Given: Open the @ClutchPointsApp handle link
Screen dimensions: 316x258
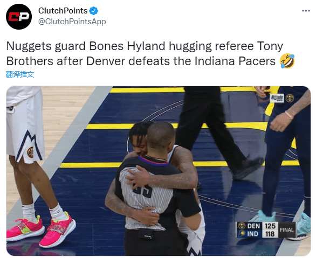Looking at the screenshot, I should click(72, 22).
